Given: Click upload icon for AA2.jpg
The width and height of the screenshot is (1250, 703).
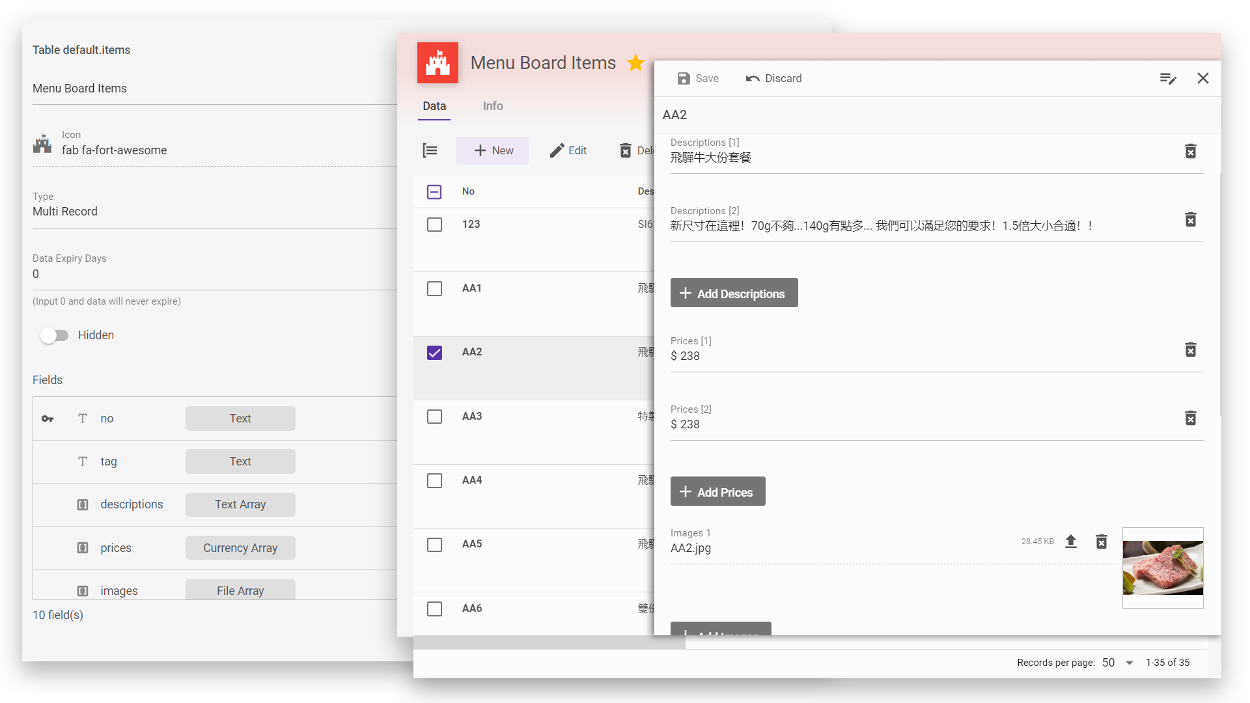Looking at the screenshot, I should pyautogui.click(x=1071, y=542).
